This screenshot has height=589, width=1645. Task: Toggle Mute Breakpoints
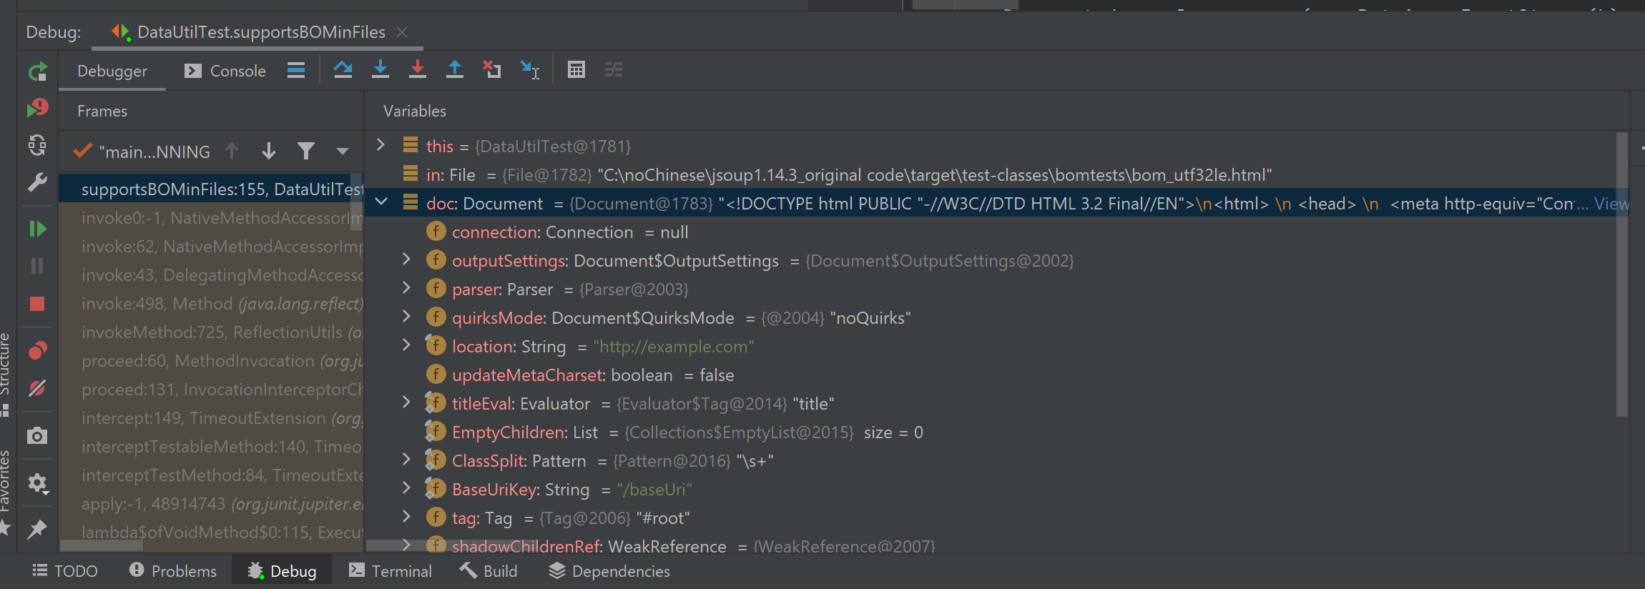point(37,388)
